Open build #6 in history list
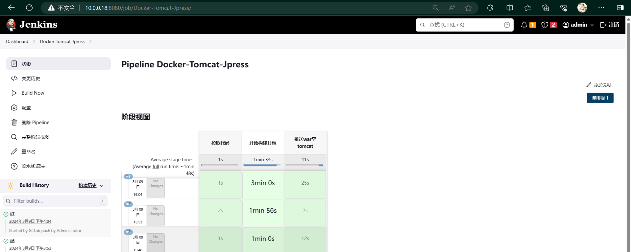The width and height of the screenshot is (631, 252). (12, 241)
